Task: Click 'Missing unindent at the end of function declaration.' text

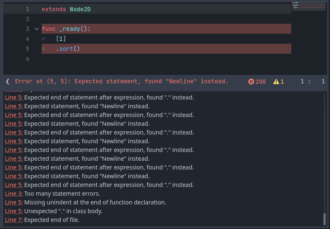Action: pyautogui.click(x=95, y=202)
